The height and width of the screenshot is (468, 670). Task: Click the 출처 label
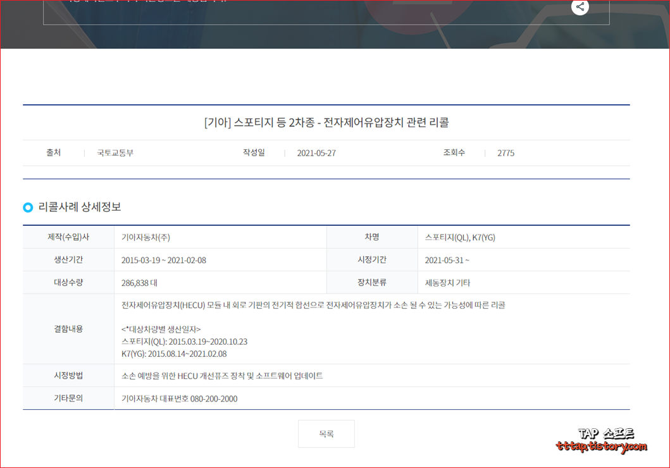[x=53, y=152]
